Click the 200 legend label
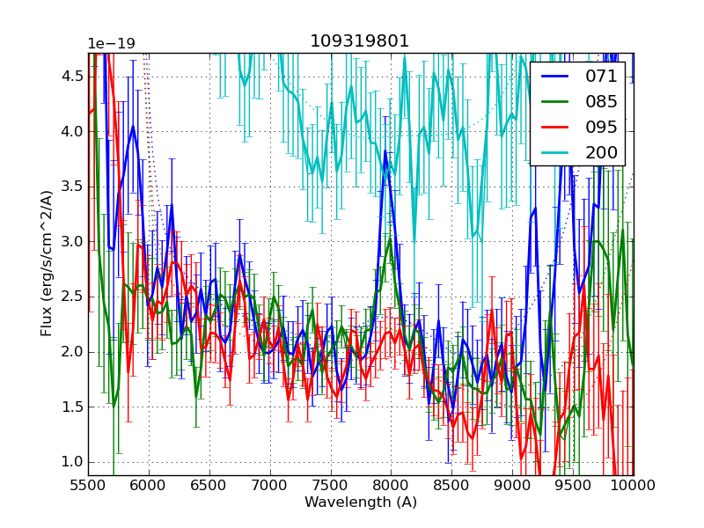The height and width of the screenshot is (528, 704). point(602,152)
